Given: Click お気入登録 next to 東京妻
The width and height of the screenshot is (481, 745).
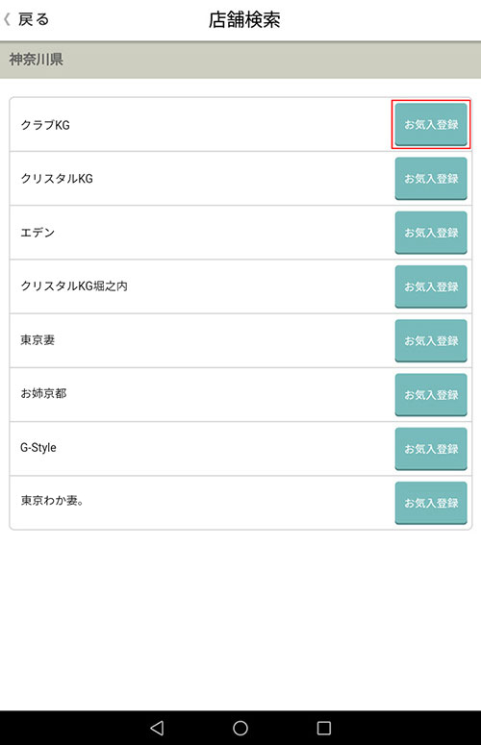Looking at the screenshot, I should pyautogui.click(x=431, y=340).
